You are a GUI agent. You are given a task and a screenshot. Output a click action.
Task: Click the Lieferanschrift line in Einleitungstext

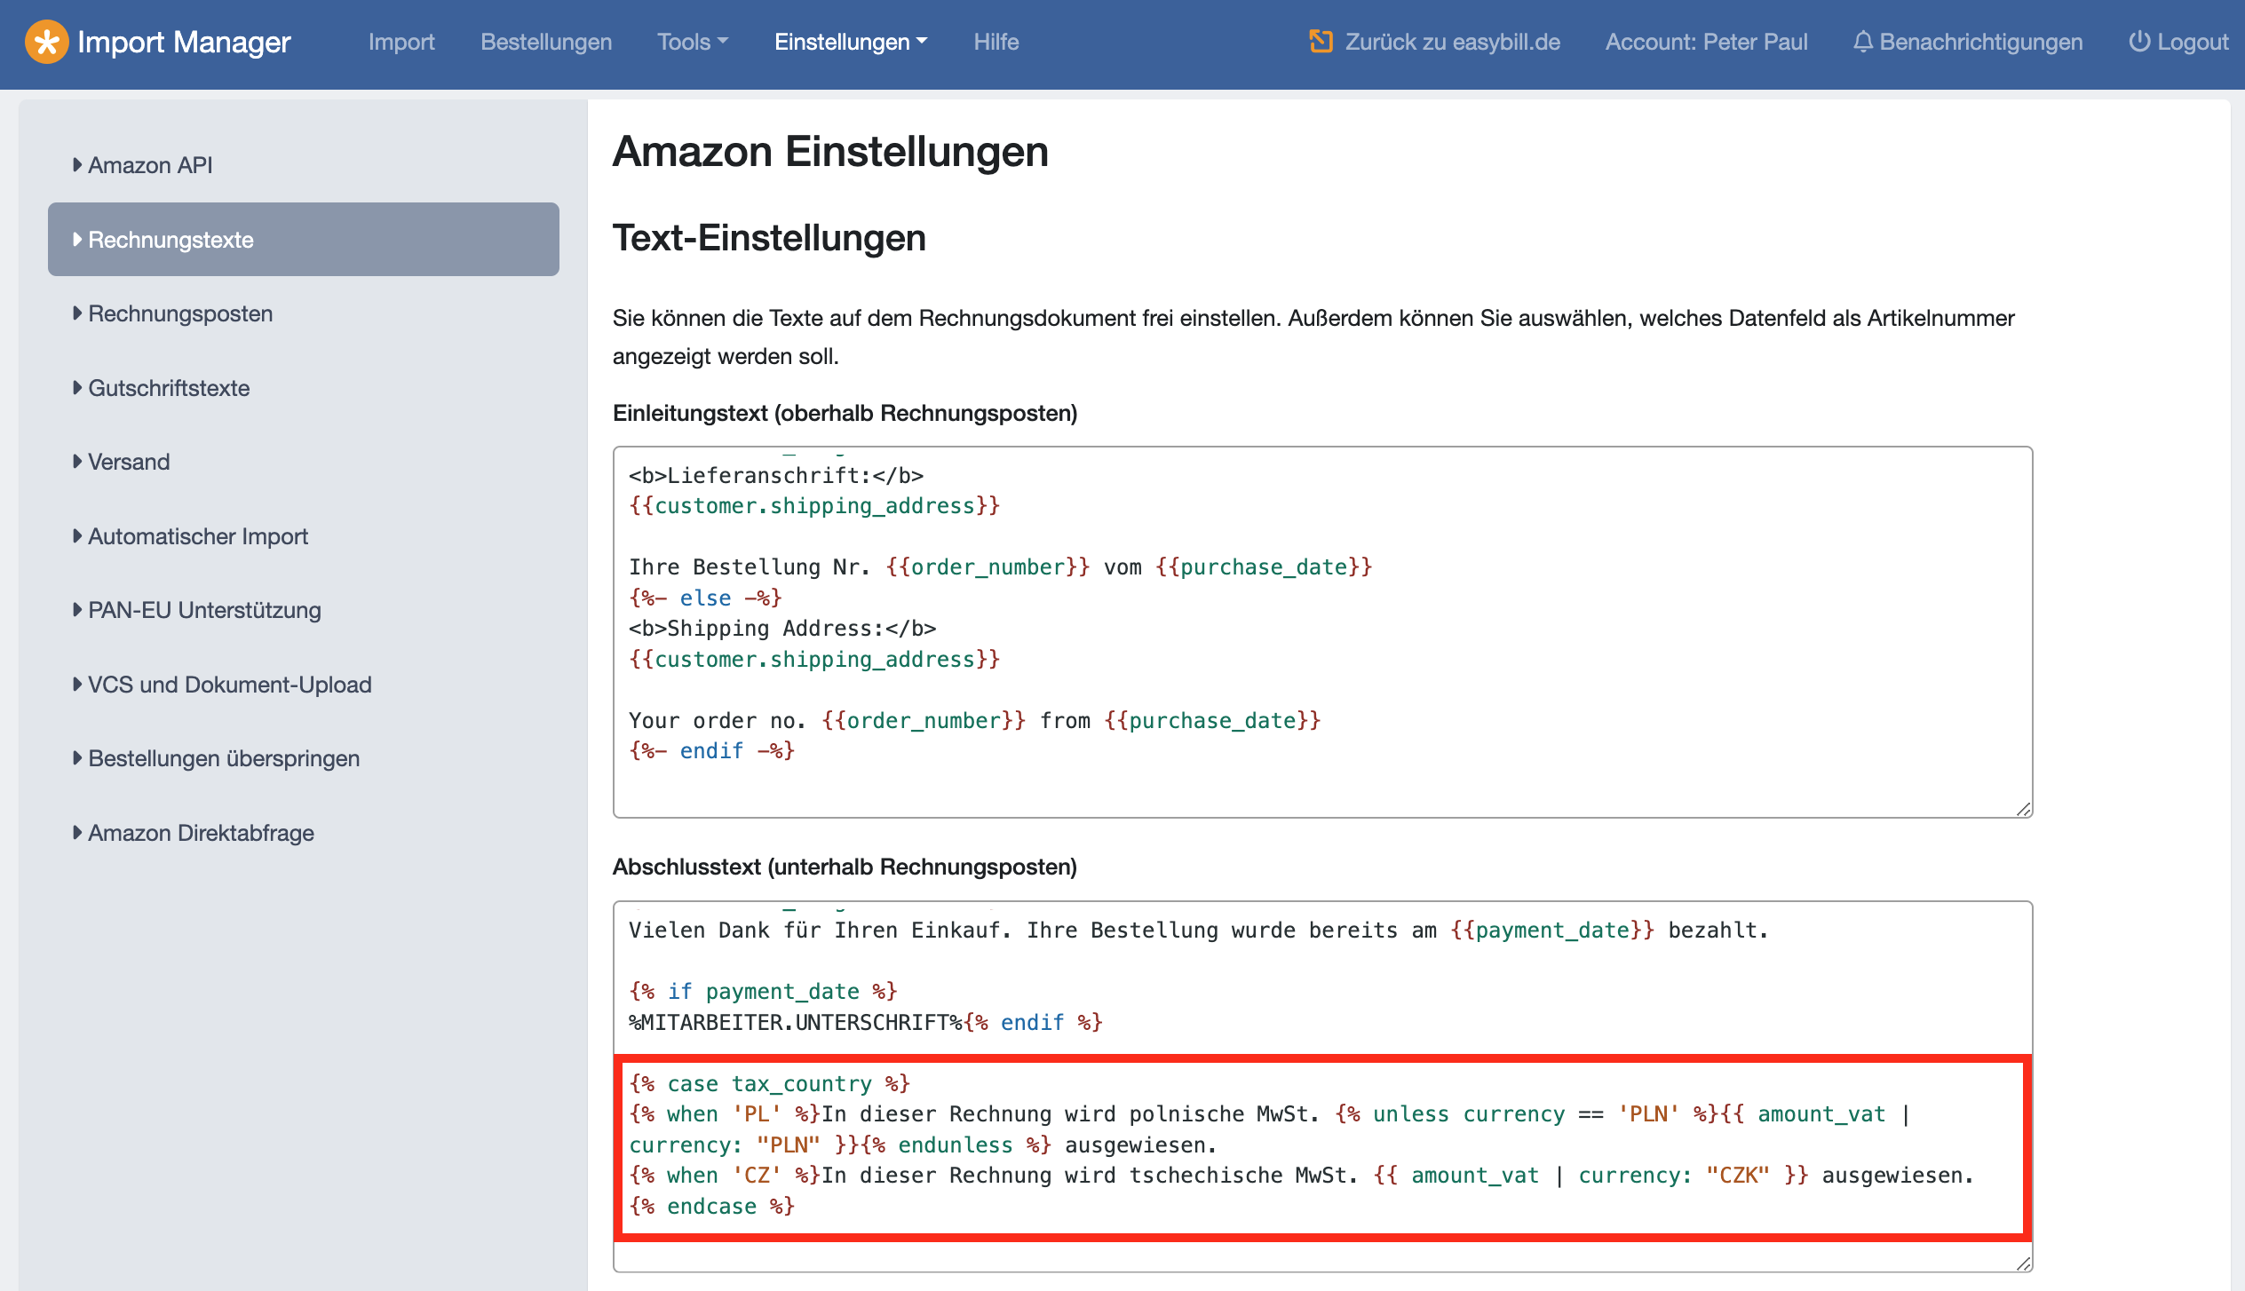776,475
